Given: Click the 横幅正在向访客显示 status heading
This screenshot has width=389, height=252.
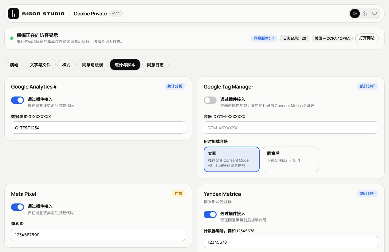Looking at the screenshot, I should click(37, 35).
